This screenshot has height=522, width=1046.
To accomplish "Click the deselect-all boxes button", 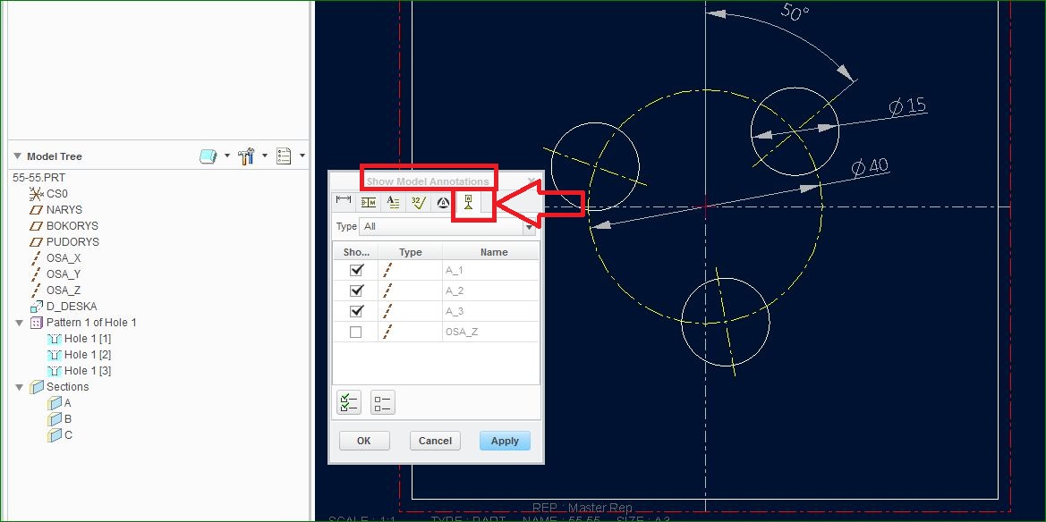I will (x=383, y=402).
